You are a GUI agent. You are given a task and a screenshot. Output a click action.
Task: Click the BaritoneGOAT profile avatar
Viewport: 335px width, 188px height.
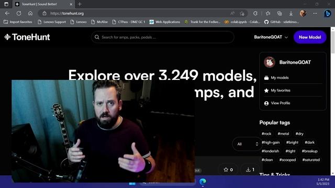270,62
